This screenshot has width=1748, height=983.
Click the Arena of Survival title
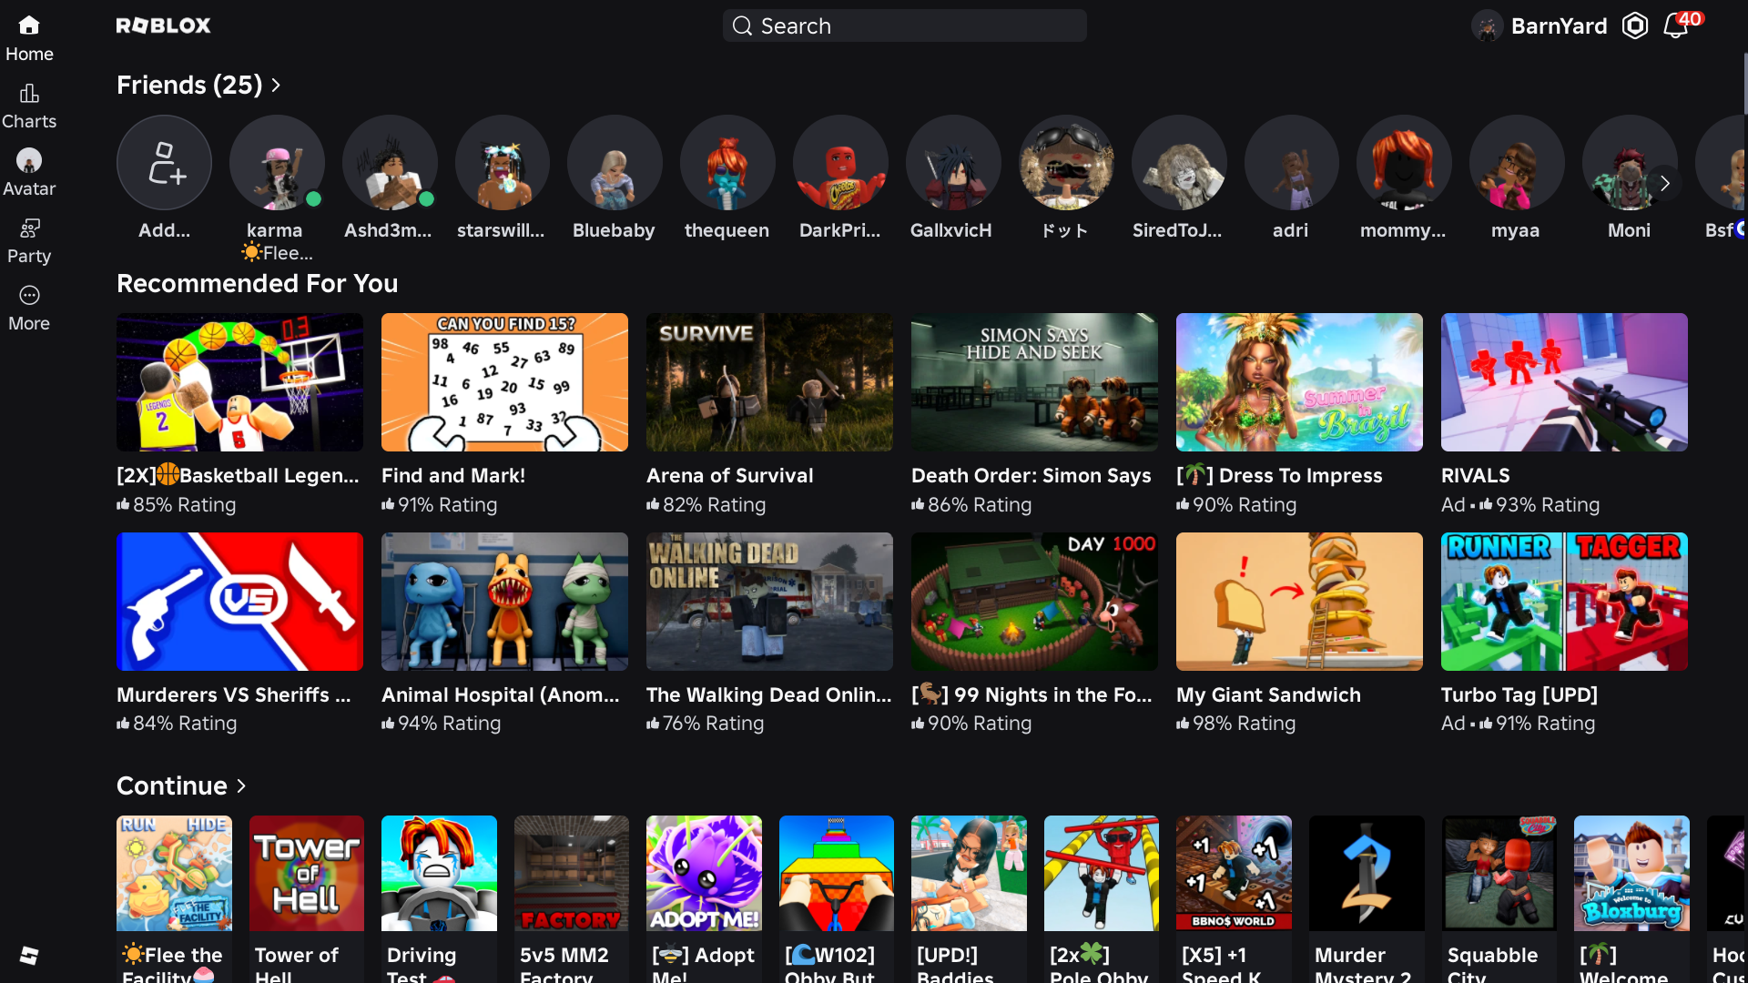(x=730, y=475)
